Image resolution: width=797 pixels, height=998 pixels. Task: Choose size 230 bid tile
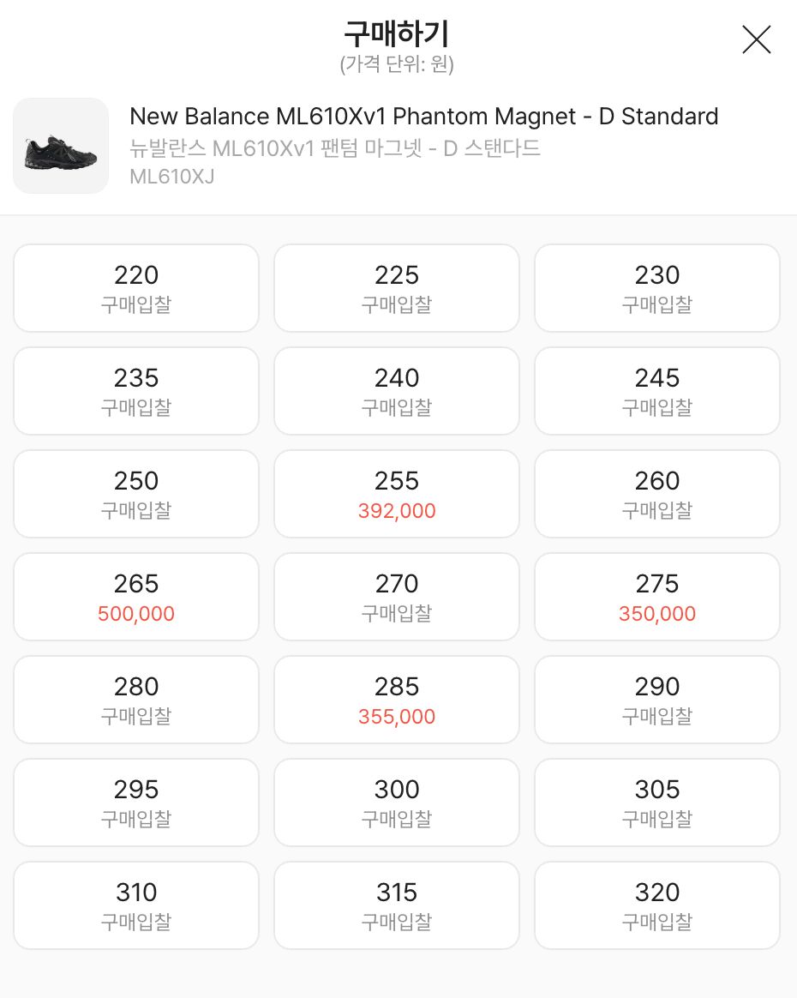tap(657, 288)
